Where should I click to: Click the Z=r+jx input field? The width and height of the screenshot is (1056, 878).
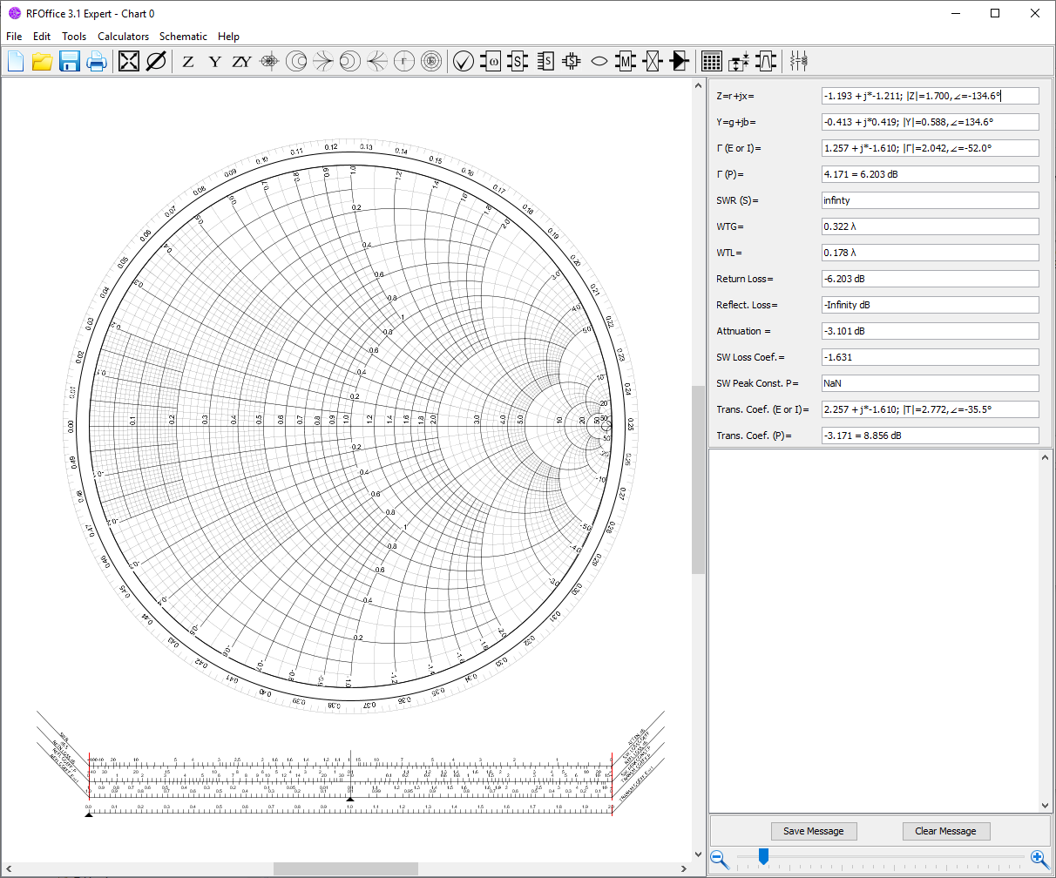[x=930, y=96]
